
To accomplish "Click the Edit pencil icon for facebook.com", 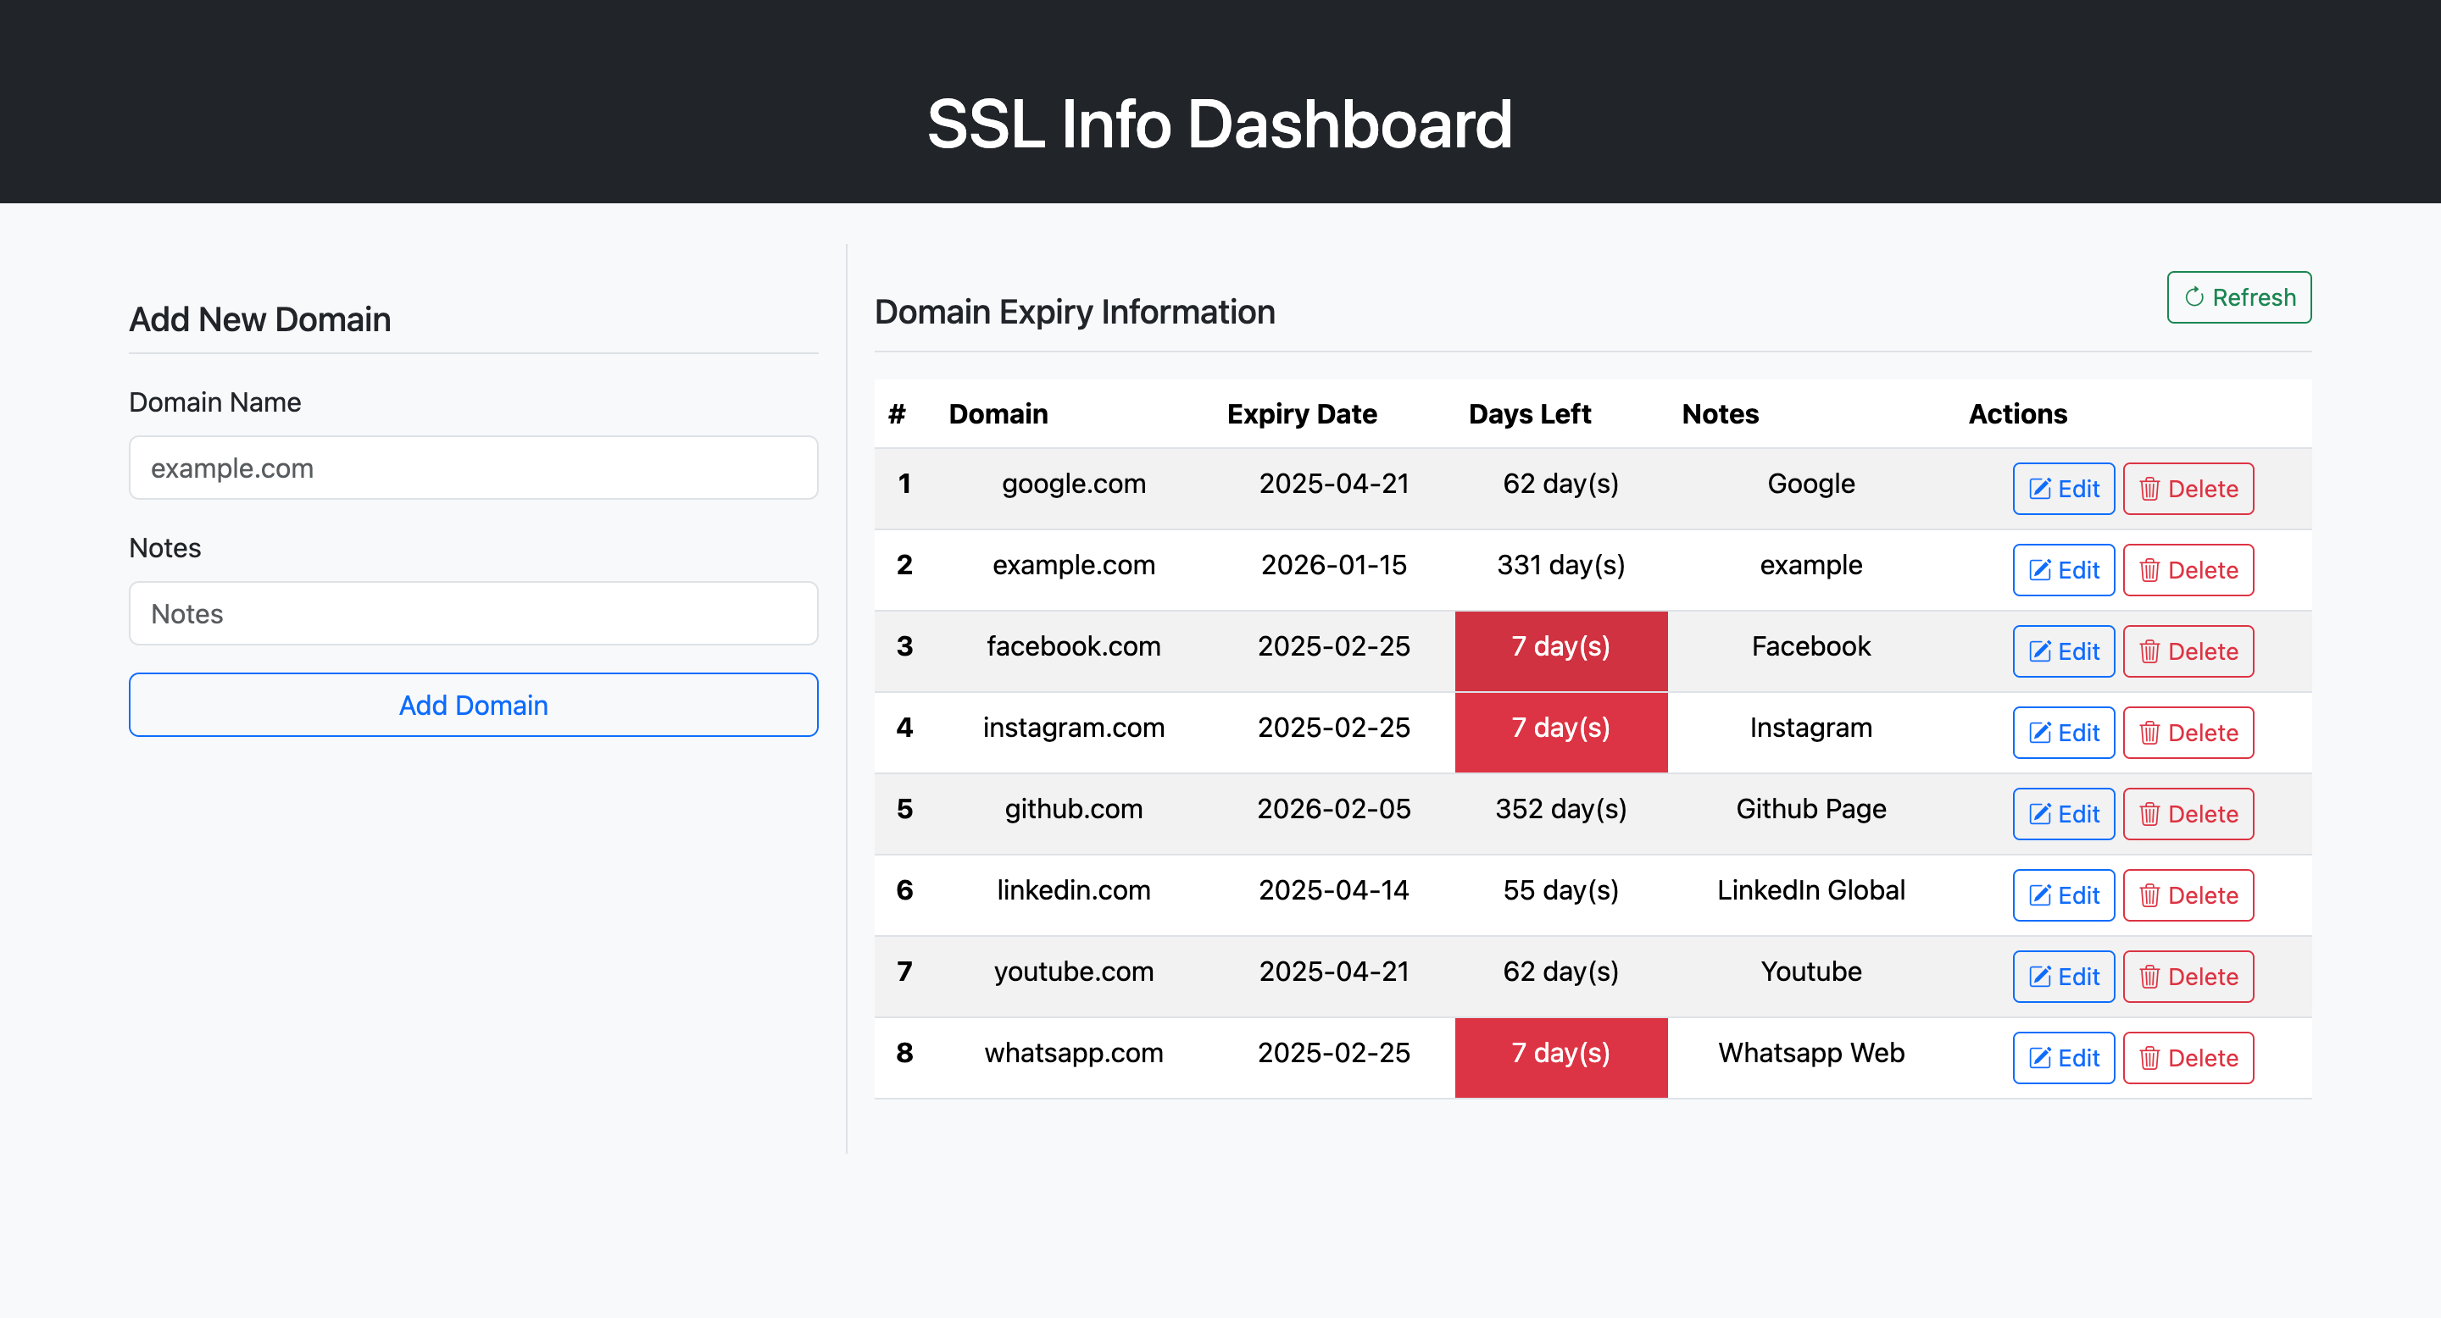I will pyautogui.click(x=2039, y=652).
